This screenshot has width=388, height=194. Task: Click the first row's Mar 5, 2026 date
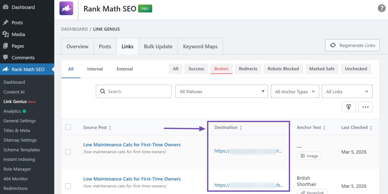click(x=354, y=152)
